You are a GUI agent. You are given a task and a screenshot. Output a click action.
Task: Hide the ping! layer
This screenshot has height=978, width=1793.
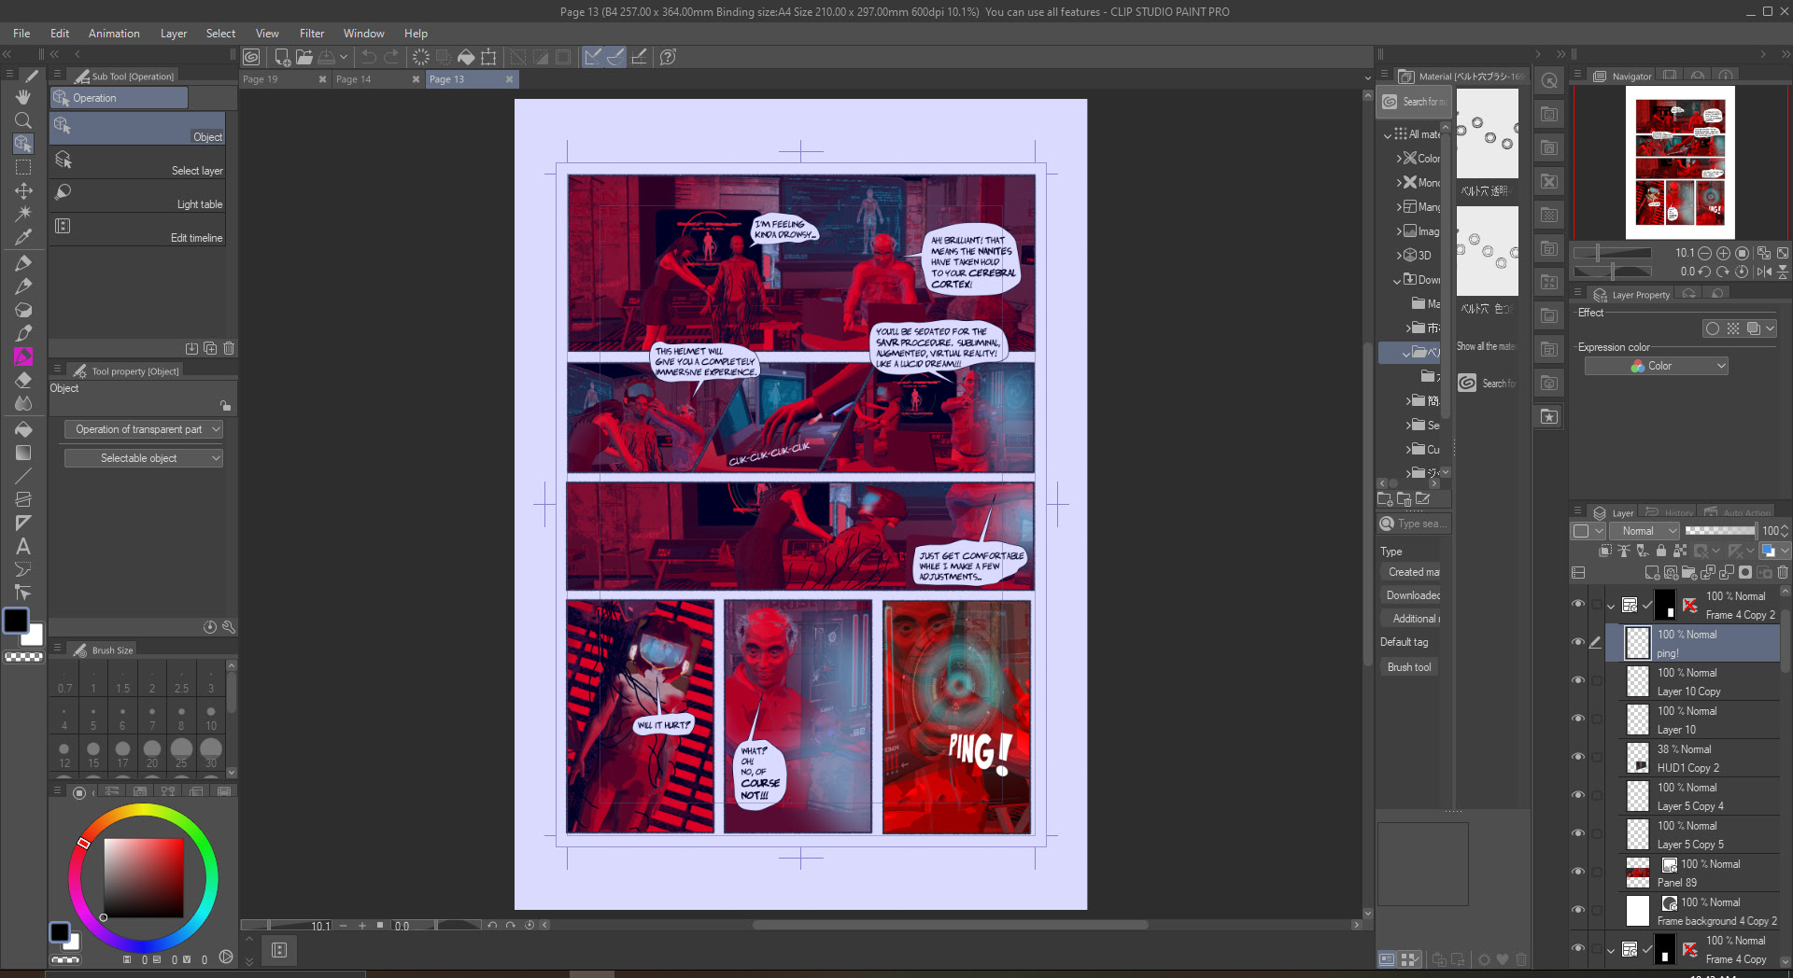tap(1578, 642)
